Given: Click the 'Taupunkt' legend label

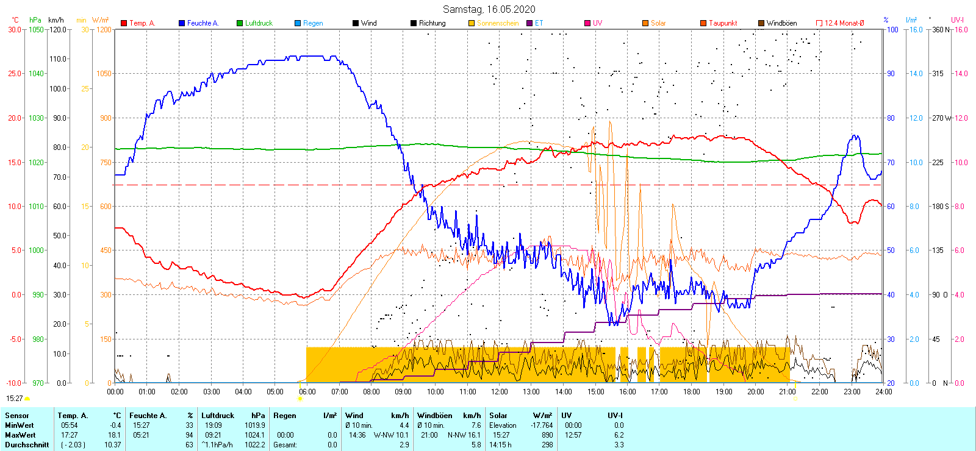Looking at the screenshot, I should coord(723,23).
